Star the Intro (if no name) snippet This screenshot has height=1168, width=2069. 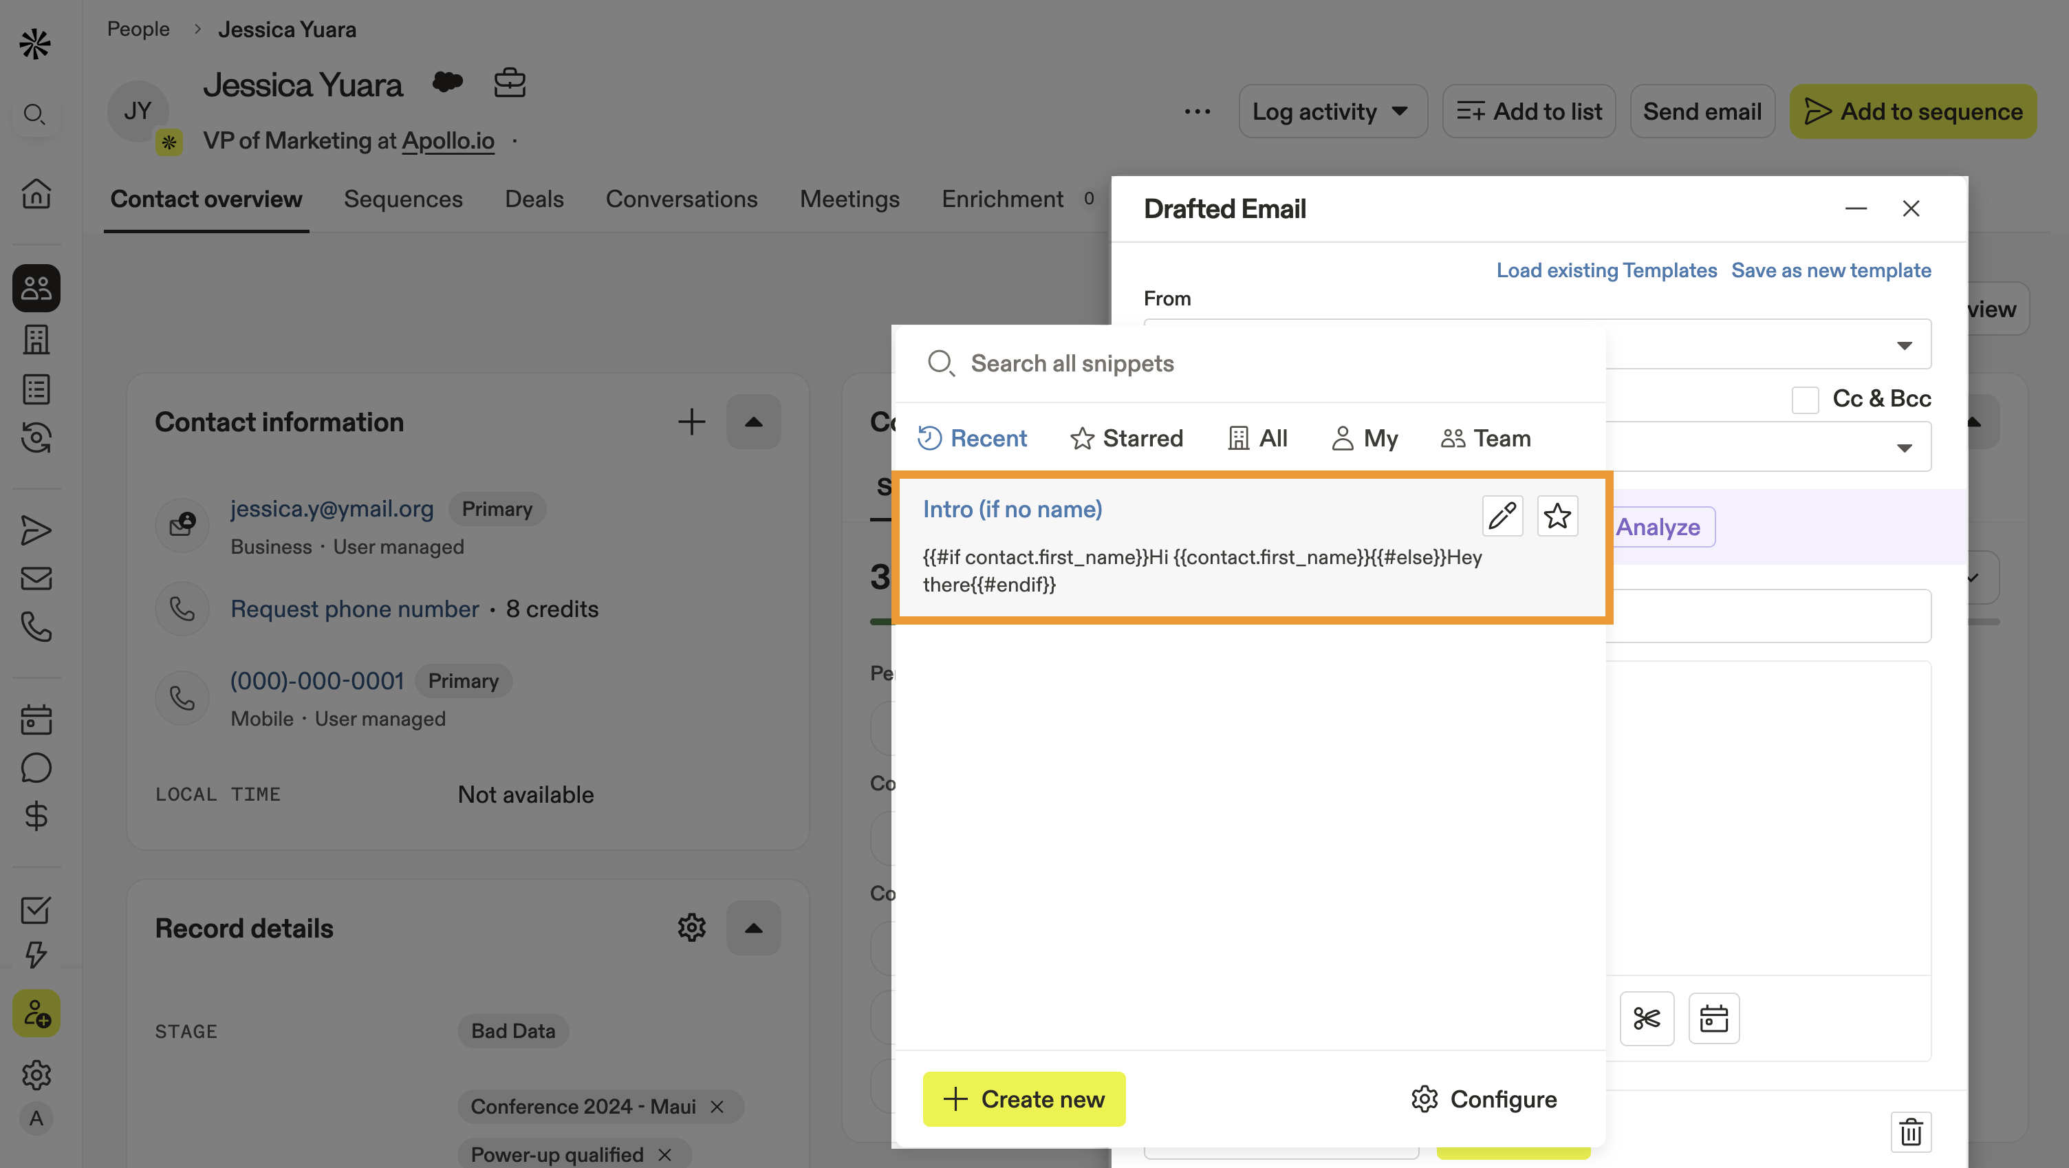tap(1557, 516)
